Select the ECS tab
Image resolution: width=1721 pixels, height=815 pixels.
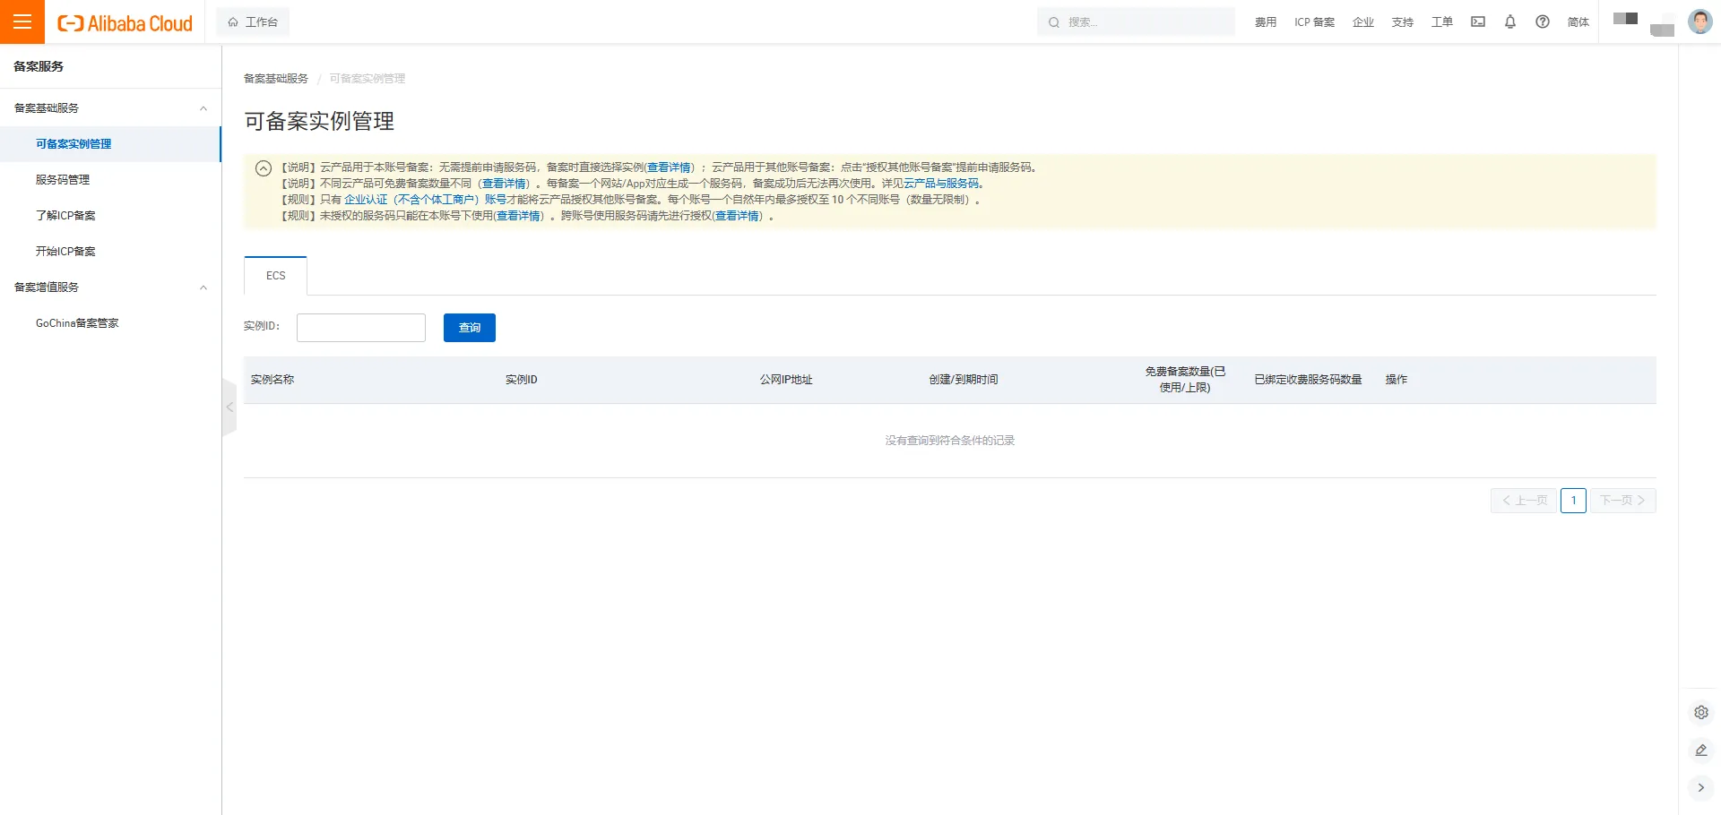tap(275, 276)
